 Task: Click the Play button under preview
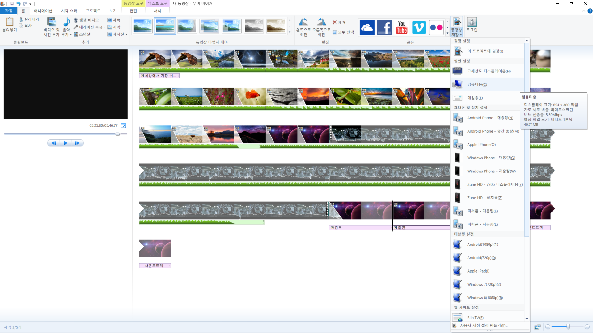66,143
